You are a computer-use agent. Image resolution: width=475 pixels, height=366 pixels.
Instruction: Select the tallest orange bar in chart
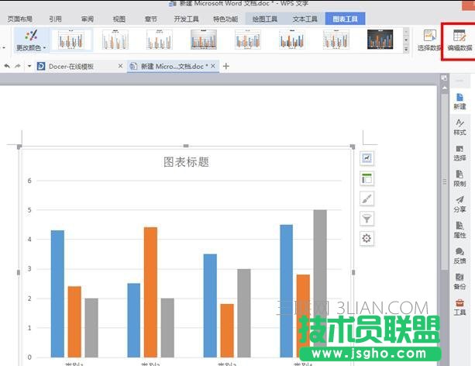(x=150, y=292)
